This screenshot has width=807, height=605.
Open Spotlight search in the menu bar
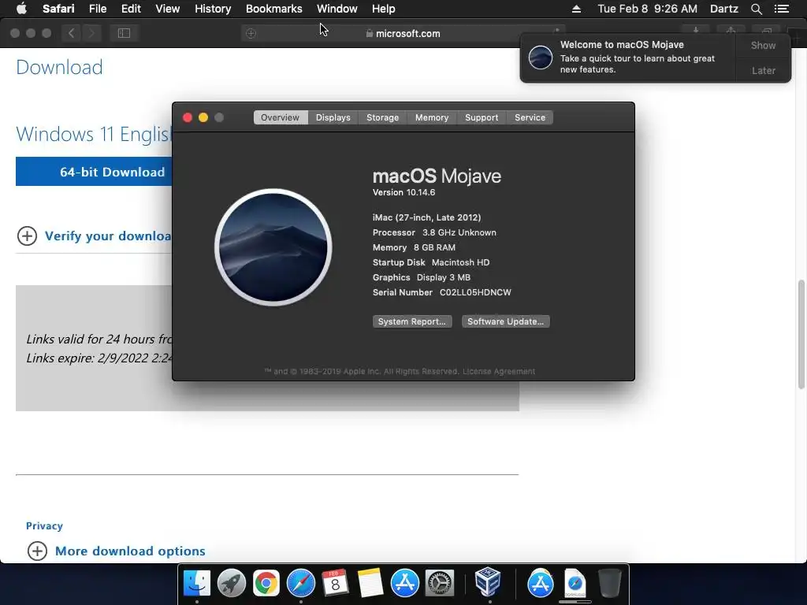(756, 9)
